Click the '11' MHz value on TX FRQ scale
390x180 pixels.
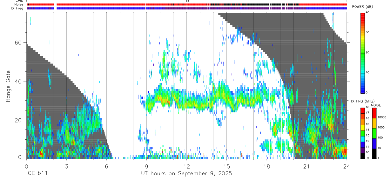coord(368,147)
